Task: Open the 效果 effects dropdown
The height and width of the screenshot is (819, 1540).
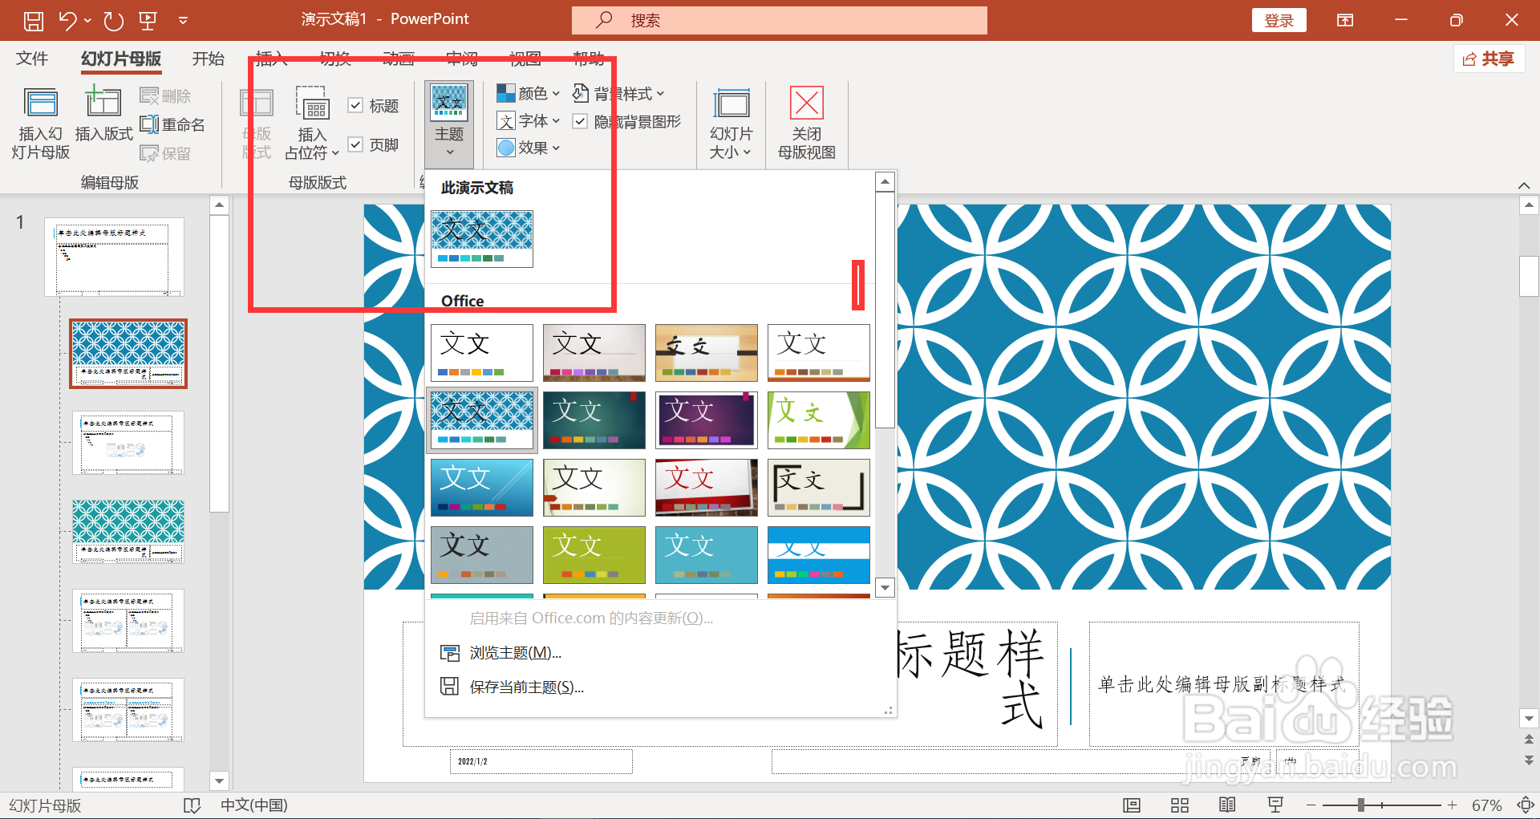Action: tap(528, 148)
